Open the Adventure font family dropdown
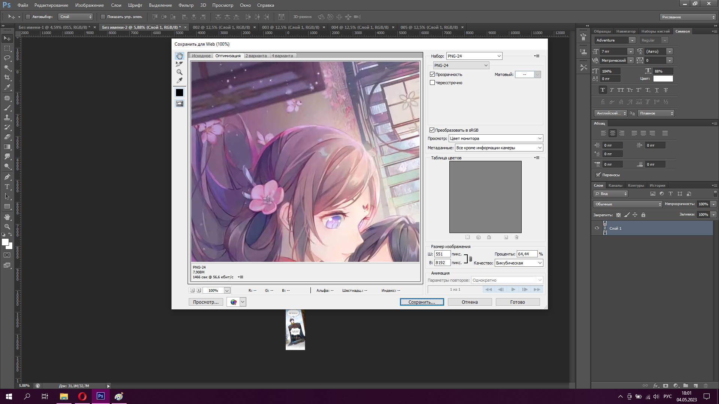Screen dimensions: 719x404 tap(632, 40)
